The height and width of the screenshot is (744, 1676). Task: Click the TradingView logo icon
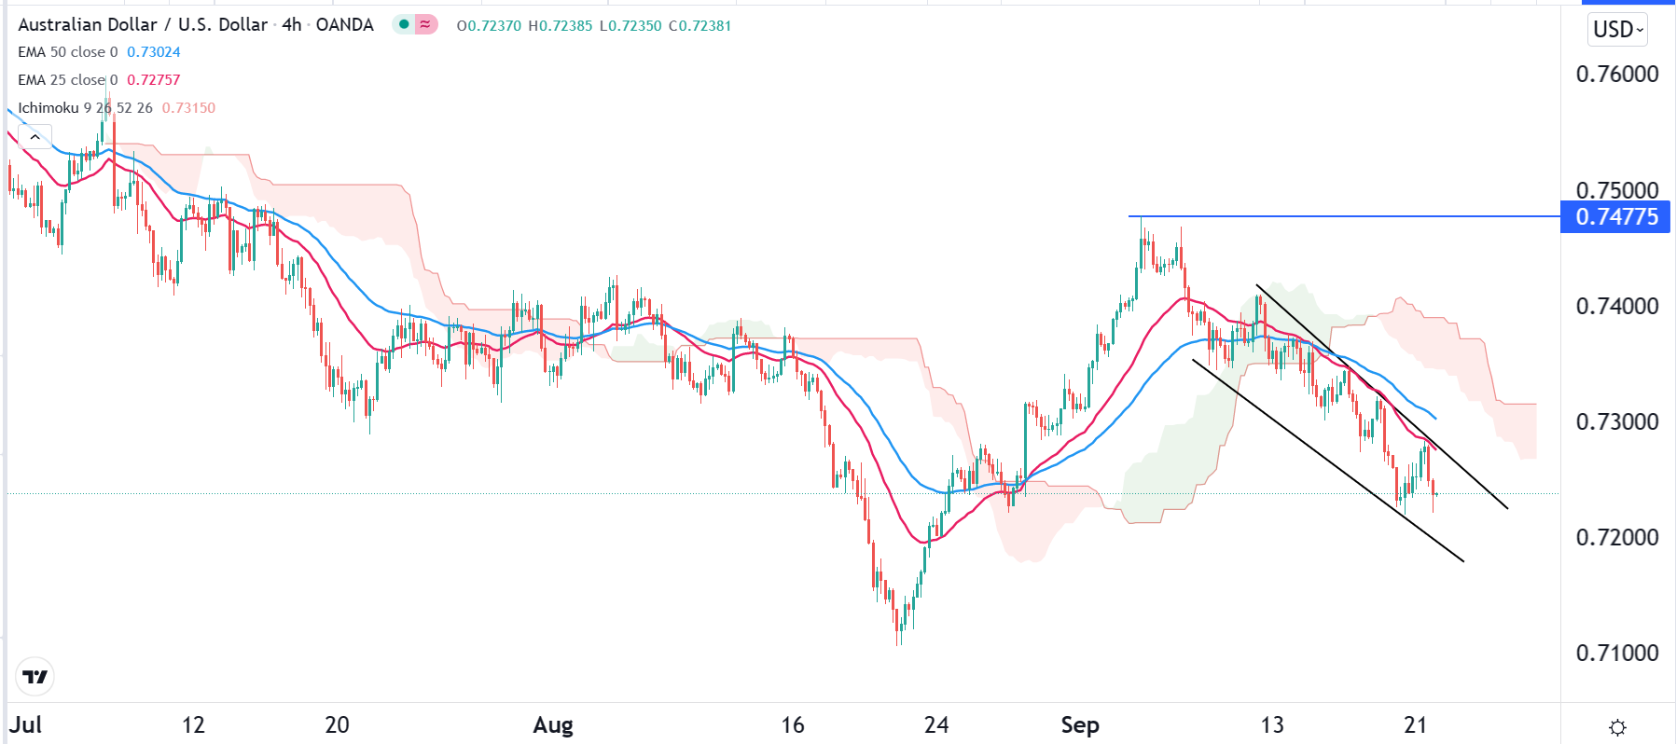[35, 677]
